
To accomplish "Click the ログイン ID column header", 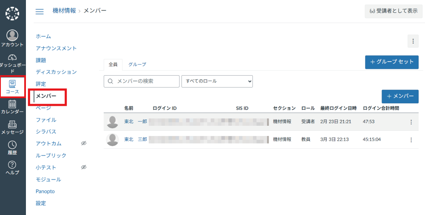I will (x=164, y=108).
